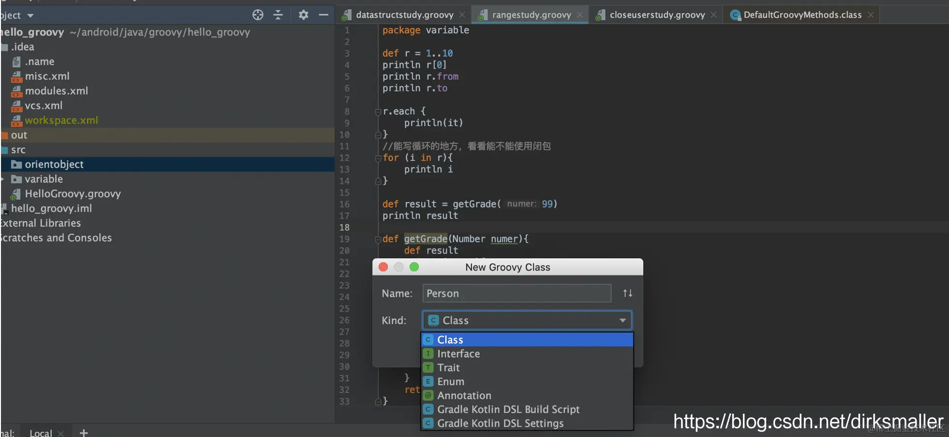
Task: Select External Libraries node
Action: [167, 223]
